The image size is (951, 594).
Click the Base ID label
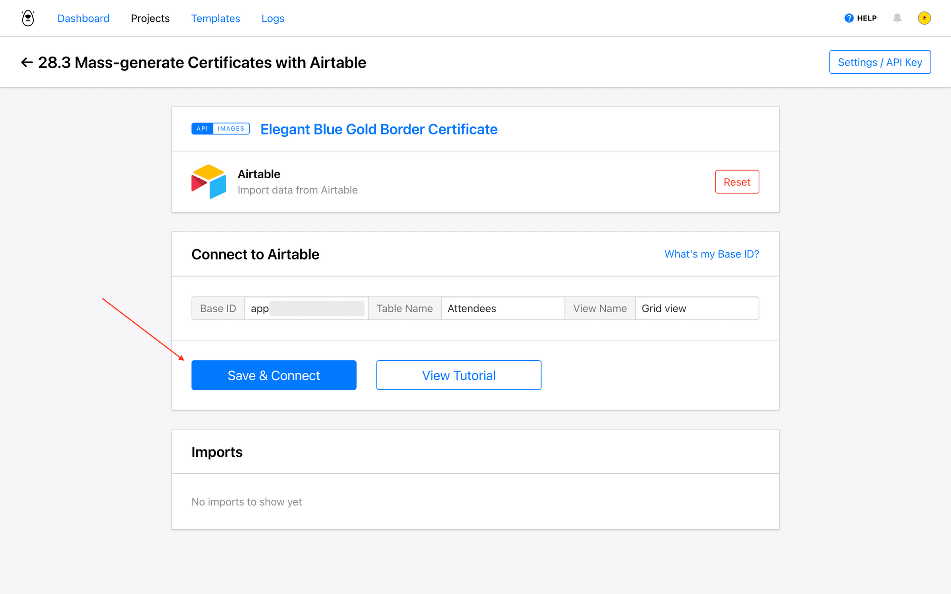(218, 308)
